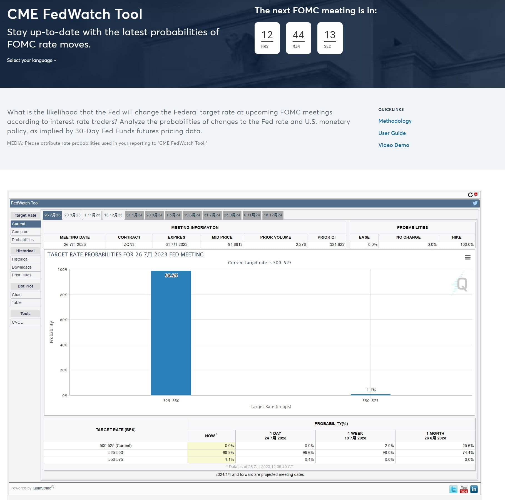
Task: Open the Downloads sidebar item
Action: [x=26, y=267]
